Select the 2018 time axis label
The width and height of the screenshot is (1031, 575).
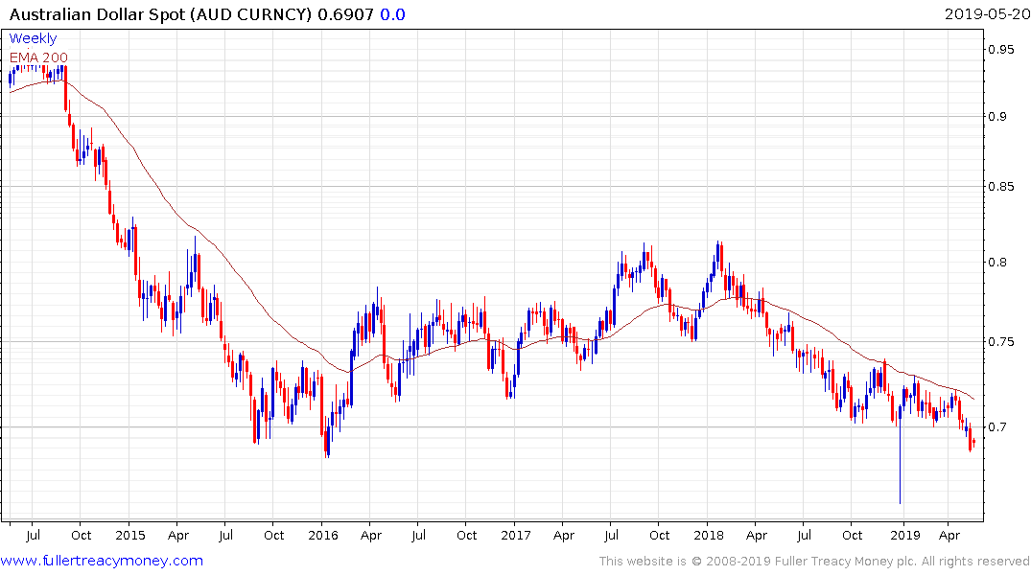pyautogui.click(x=708, y=535)
